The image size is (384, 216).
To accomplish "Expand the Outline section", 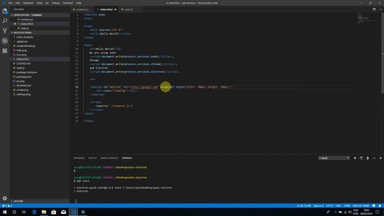I will coord(18,201).
